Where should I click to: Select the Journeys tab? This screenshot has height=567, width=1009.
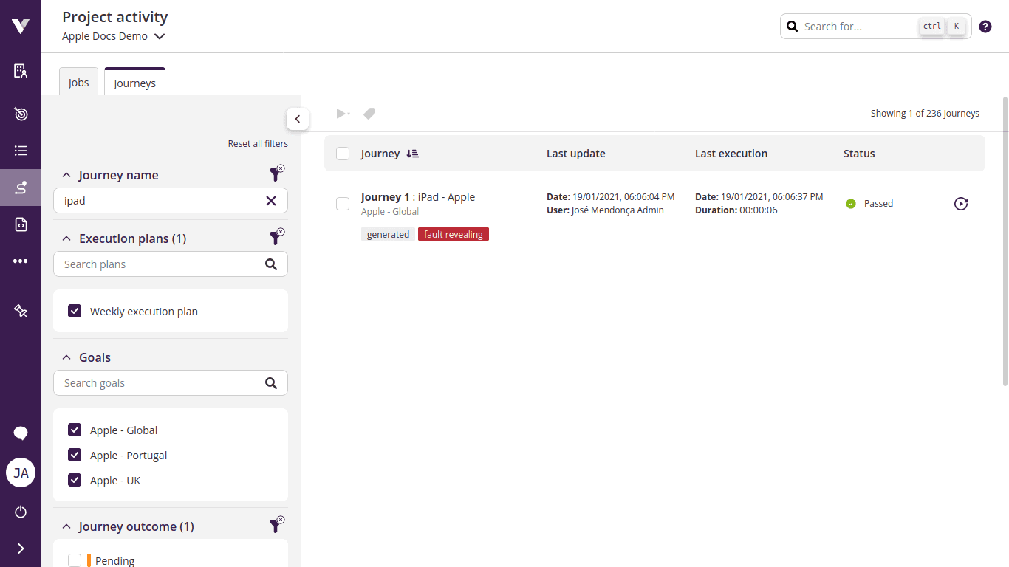(x=134, y=83)
